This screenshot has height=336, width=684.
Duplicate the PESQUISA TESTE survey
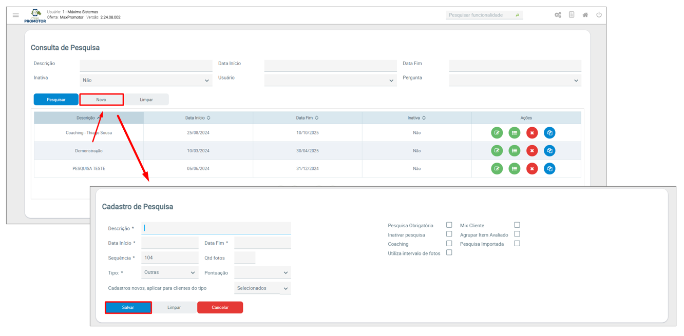[x=549, y=169]
